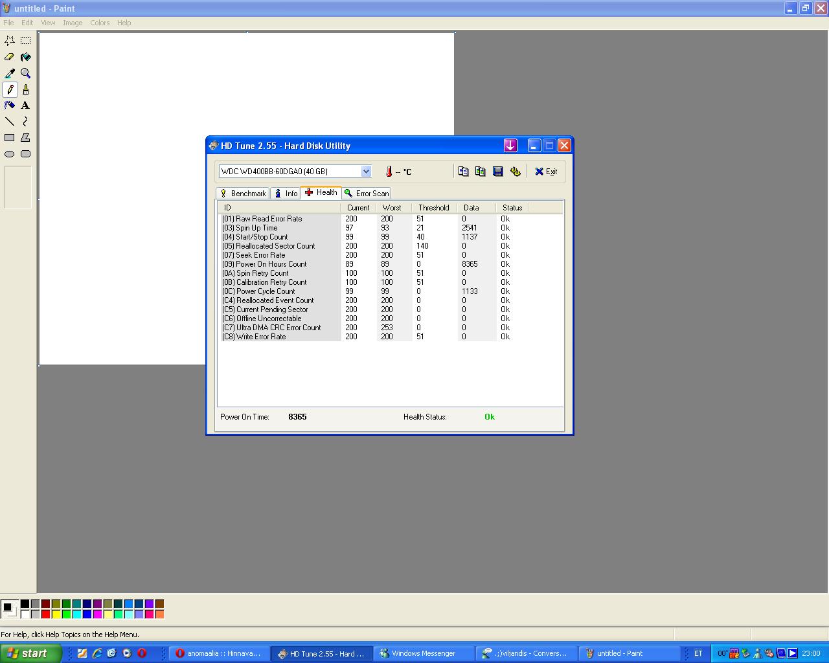Launch Internet Explorer from Quick Launch
The image size is (829, 663).
click(x=97, y=653)
